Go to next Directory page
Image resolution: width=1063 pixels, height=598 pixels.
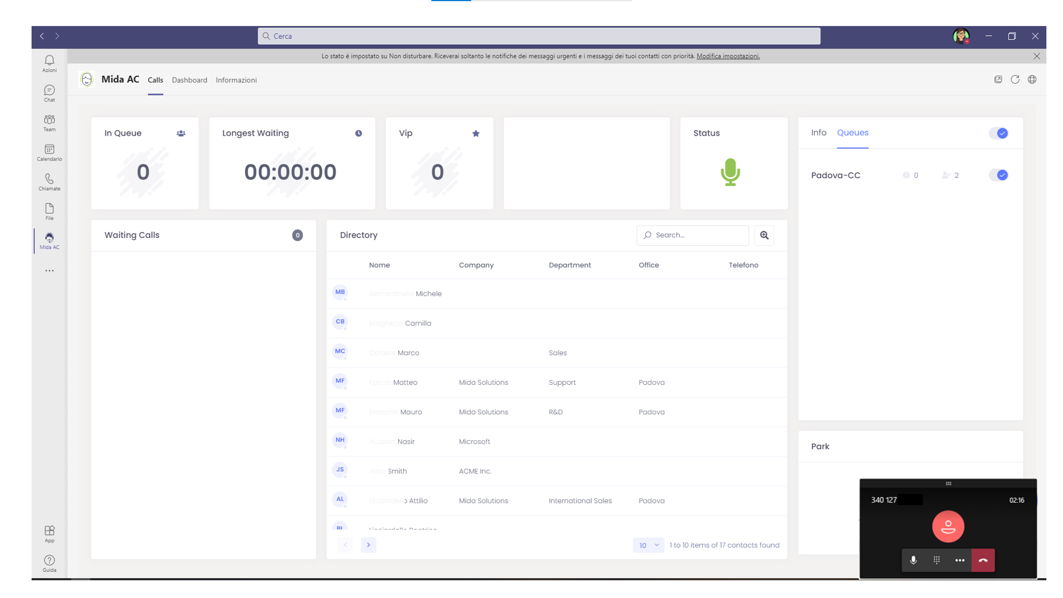coord(369,545)
